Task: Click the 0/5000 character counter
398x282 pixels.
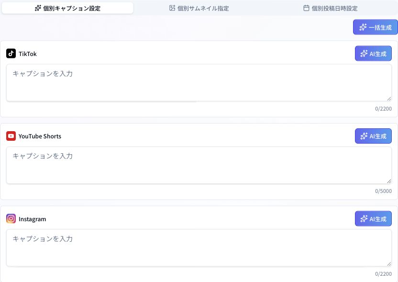Action: pyautogui.click(x=383, y=191)
